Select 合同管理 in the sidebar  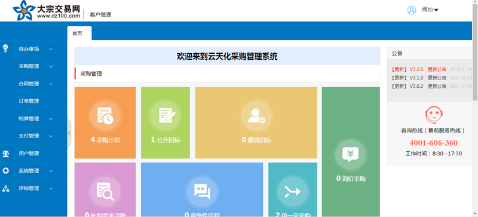tap(29, 84)
